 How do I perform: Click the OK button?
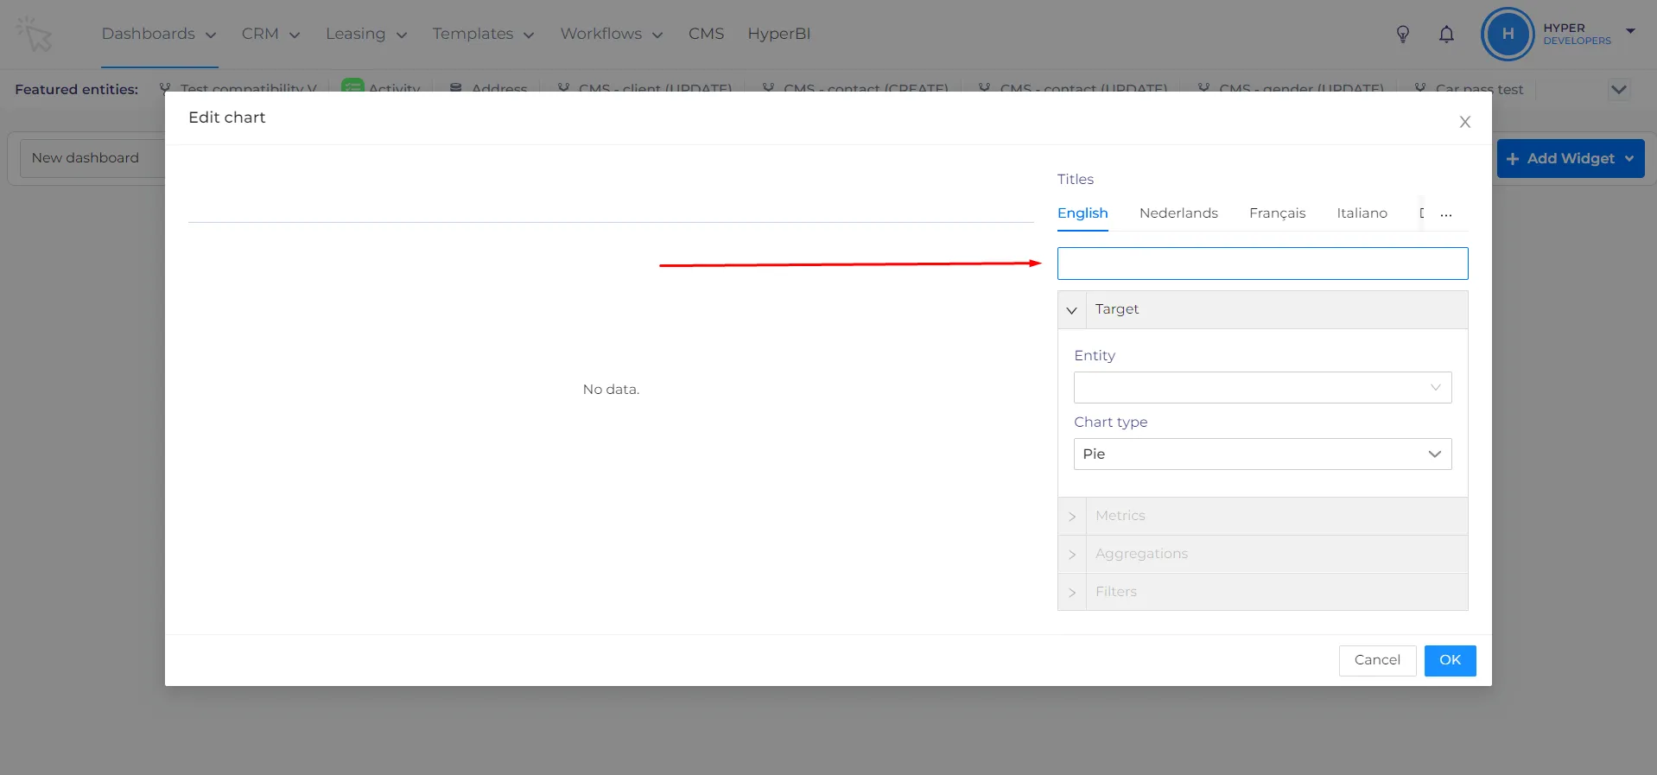1450,660
